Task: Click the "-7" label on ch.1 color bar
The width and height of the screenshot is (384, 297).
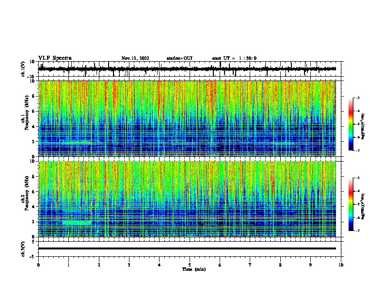Action: (357, 150)
